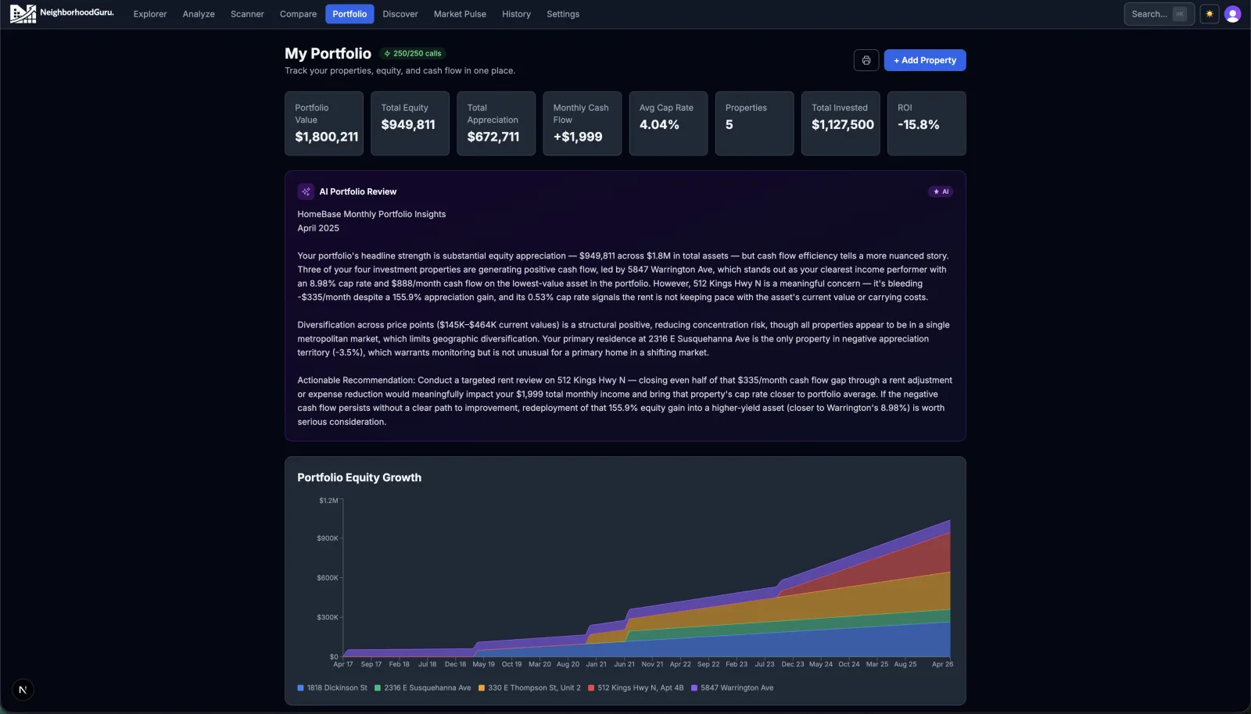Viewport: 1251px width, 714px height.
Task: Click the lightning icon in 250/250 calls badge
Action: [x=387, y=53]
